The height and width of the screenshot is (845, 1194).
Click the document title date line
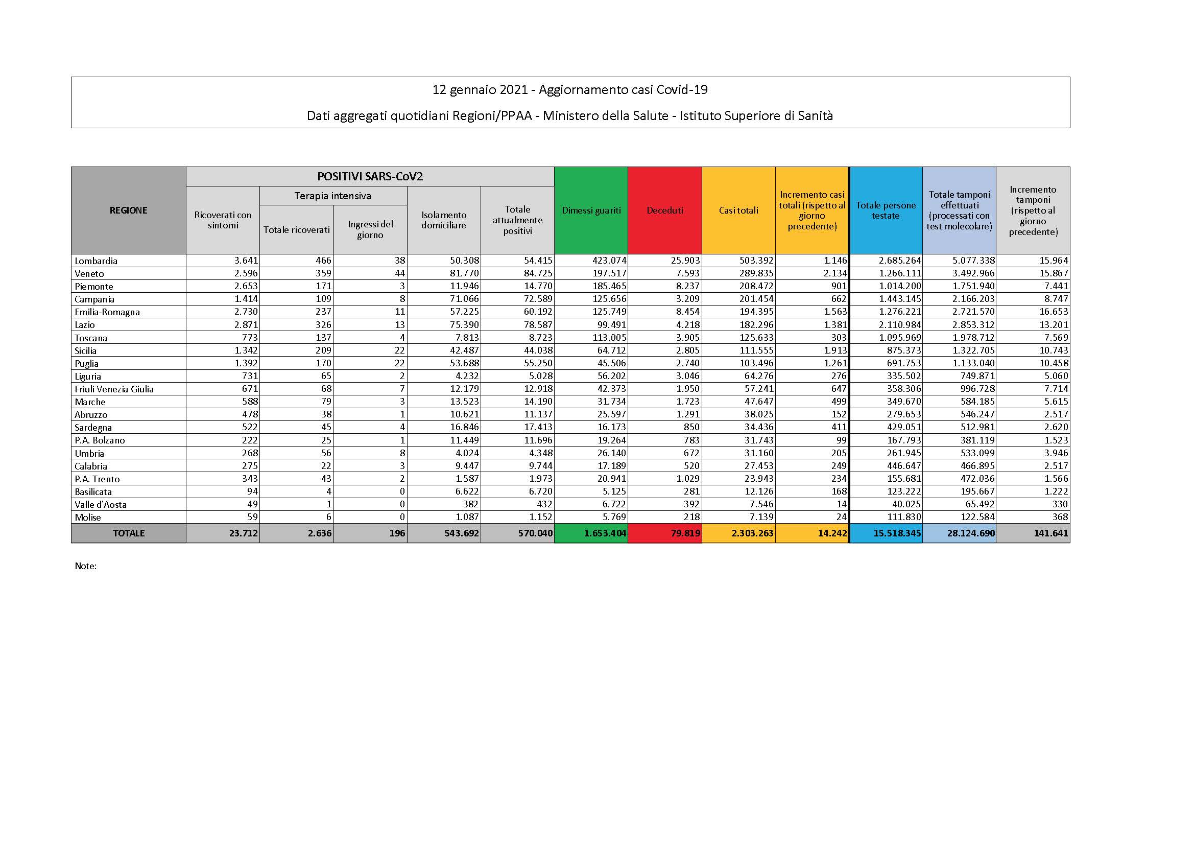point(570,90)
